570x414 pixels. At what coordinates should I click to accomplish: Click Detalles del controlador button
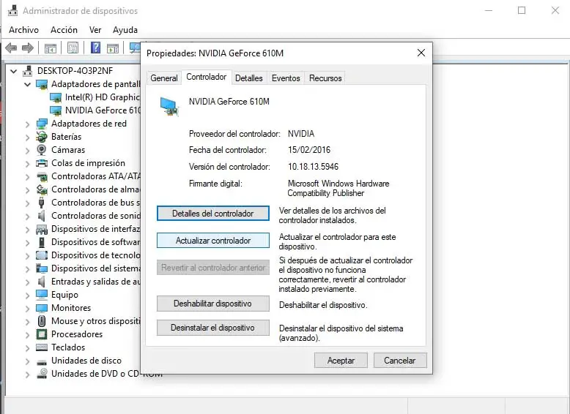[213, 214]
